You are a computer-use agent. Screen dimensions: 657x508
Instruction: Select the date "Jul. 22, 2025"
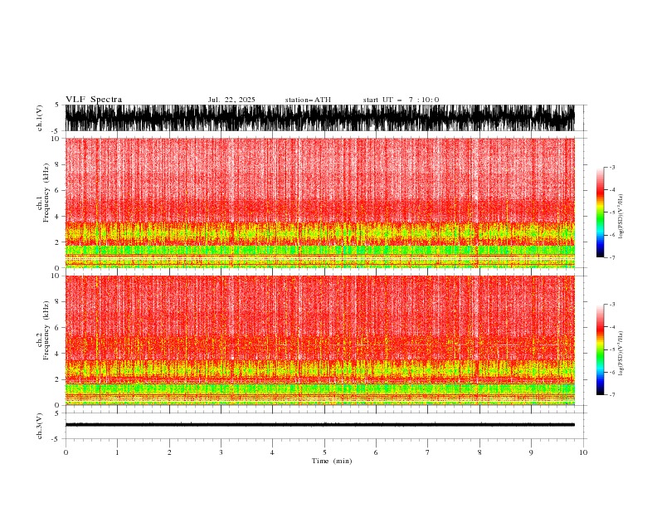click(x=231, y=100)
